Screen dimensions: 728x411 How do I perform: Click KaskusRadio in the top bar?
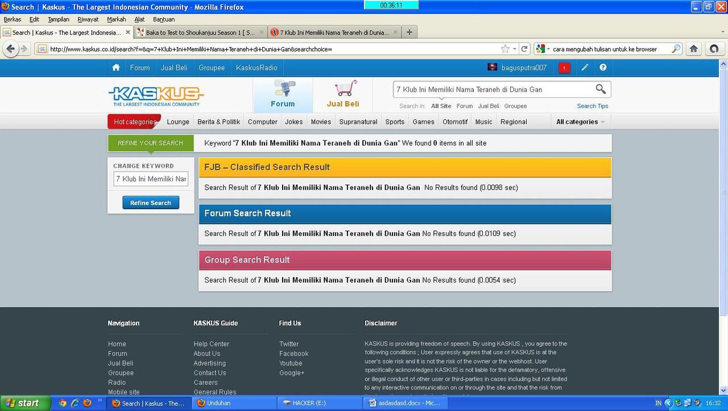(257, 68)
